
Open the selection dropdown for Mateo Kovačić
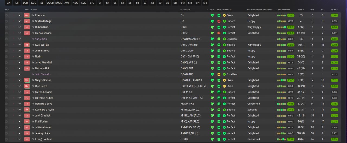pyautogui.click(x=20, y=92)
